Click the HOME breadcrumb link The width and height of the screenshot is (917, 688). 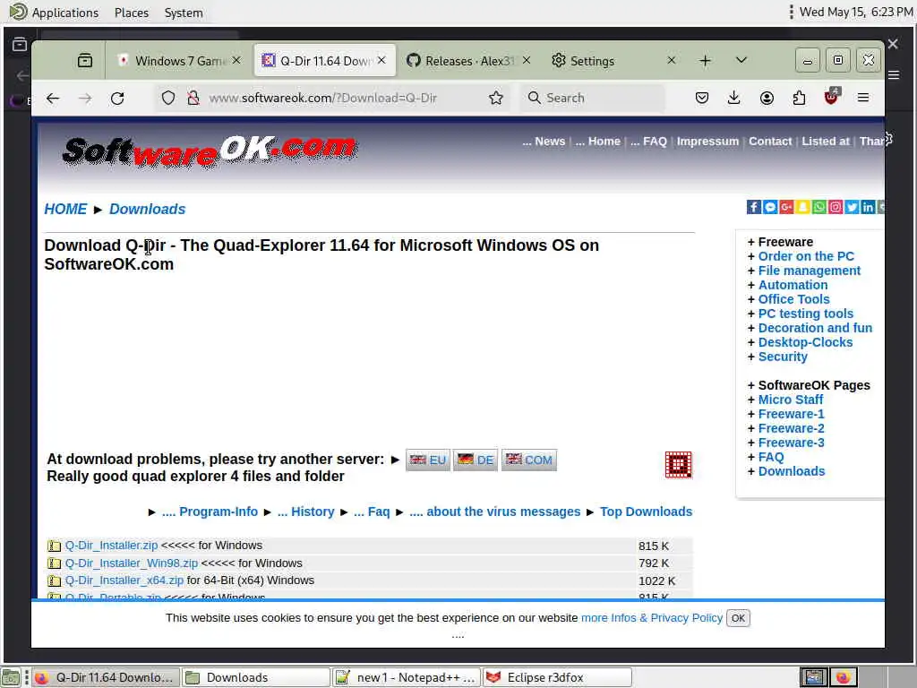(x=65, y=209)
